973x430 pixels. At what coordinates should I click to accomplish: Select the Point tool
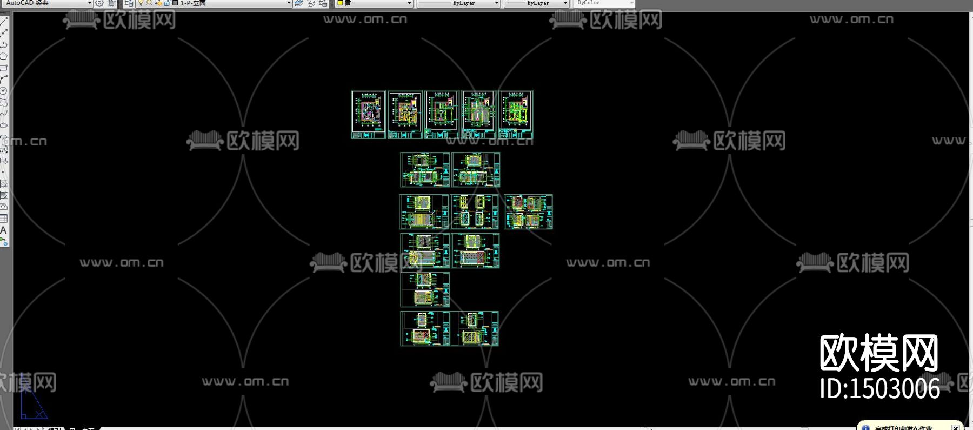pyautogui.click(x=4, y=172)
